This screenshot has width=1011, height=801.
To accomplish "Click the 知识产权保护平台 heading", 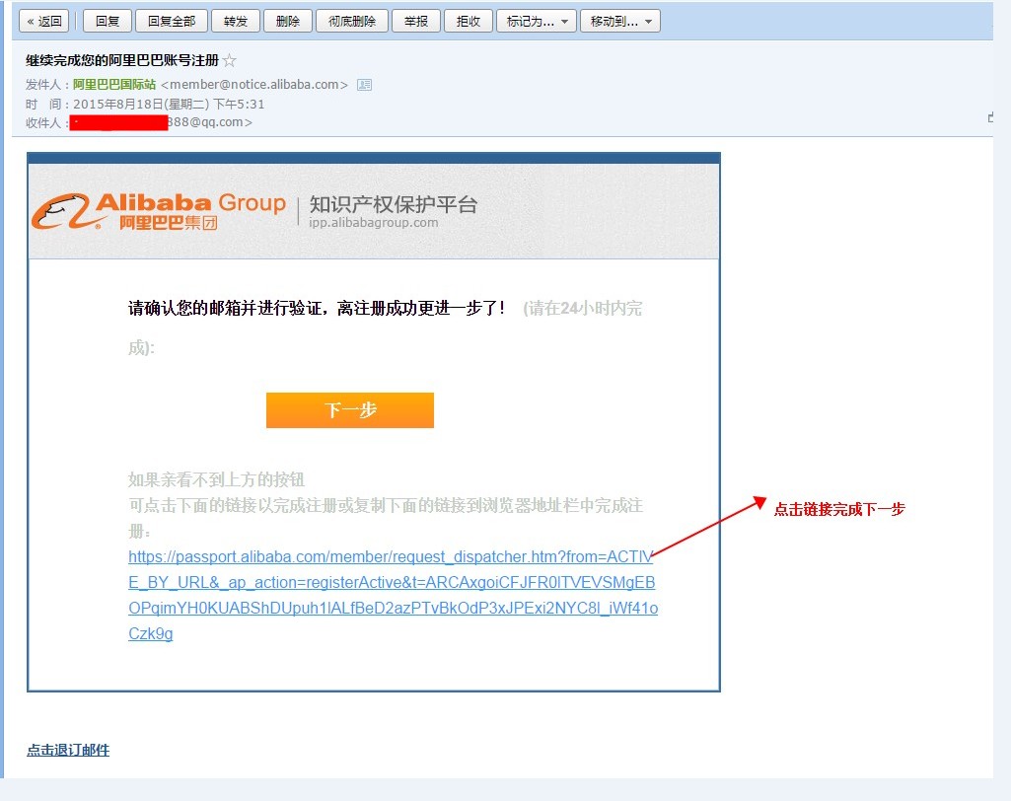I will 394,204.
